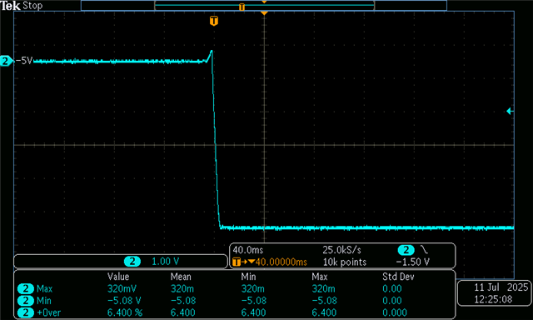
Task: Select channel 2 ground reference marker
Action: [x=6, y=61]
